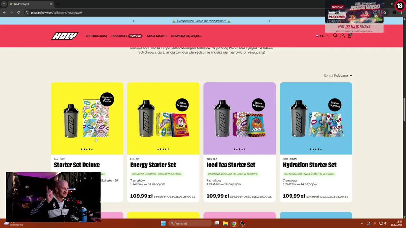406x228 pixels.
Task: Click the browser address bar URL
Action: point(57,12)
